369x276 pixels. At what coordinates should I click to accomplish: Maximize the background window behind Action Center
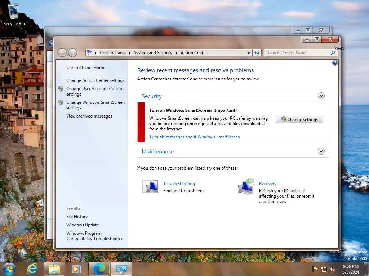308,30
